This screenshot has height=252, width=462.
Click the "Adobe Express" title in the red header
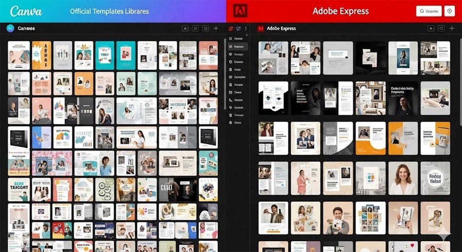click(x=341, y=11)
